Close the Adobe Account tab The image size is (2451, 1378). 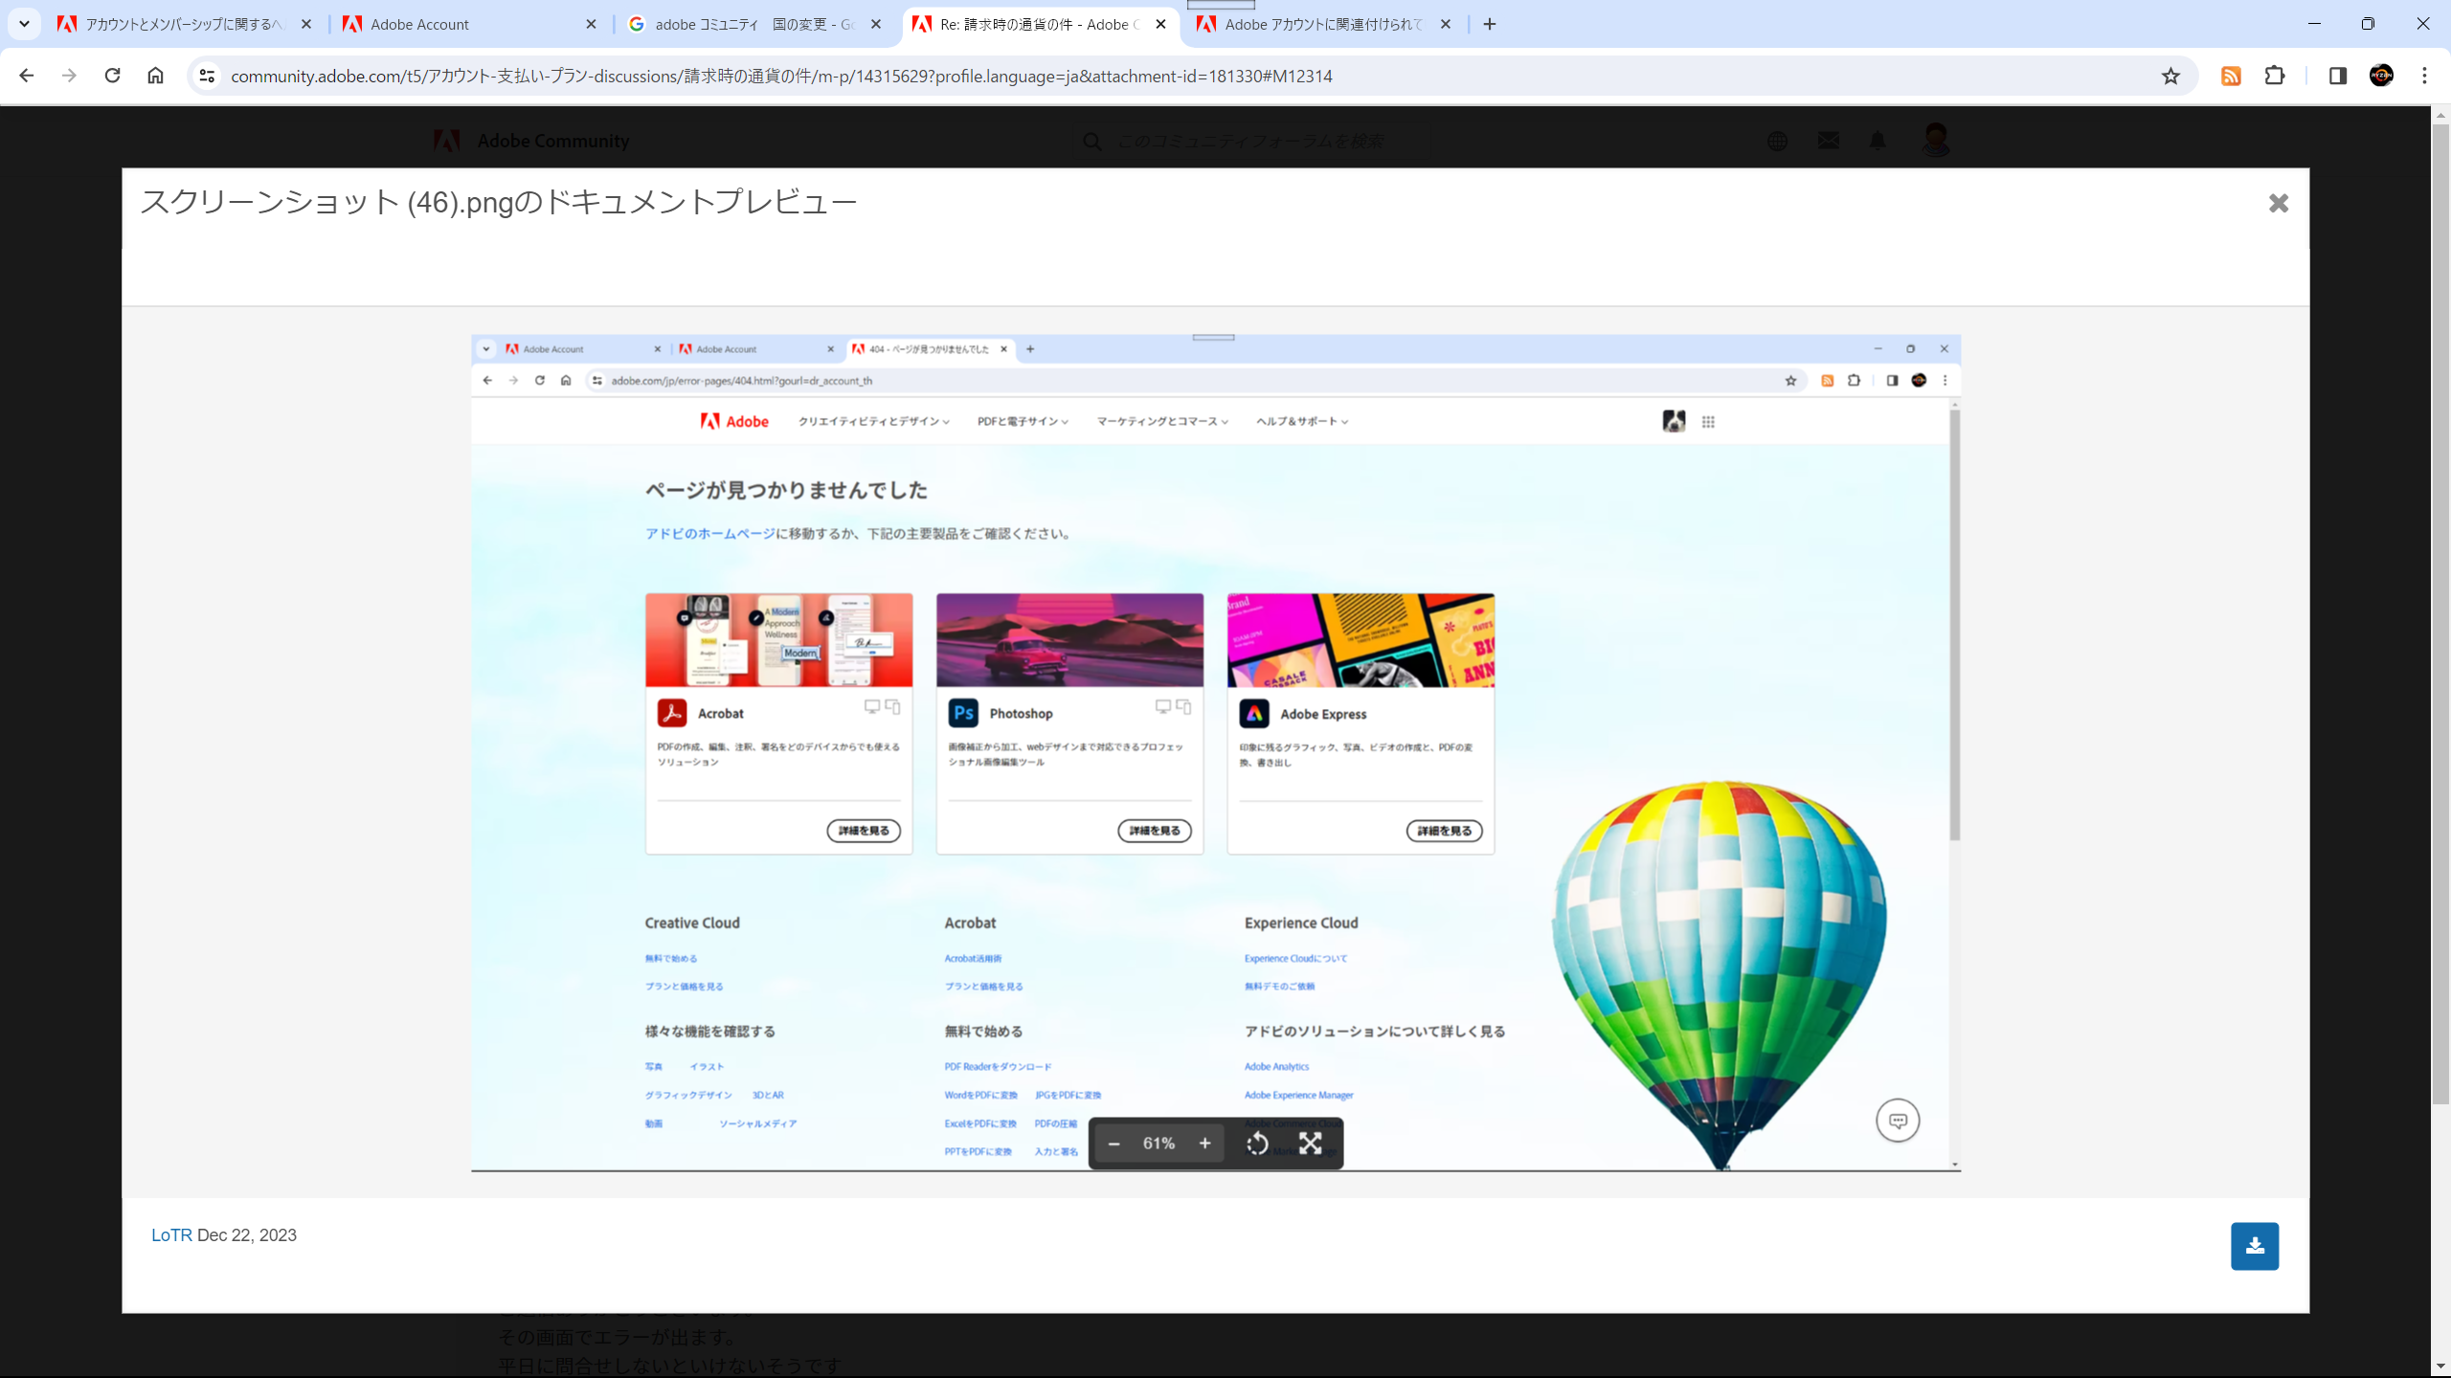pos(591,24)
